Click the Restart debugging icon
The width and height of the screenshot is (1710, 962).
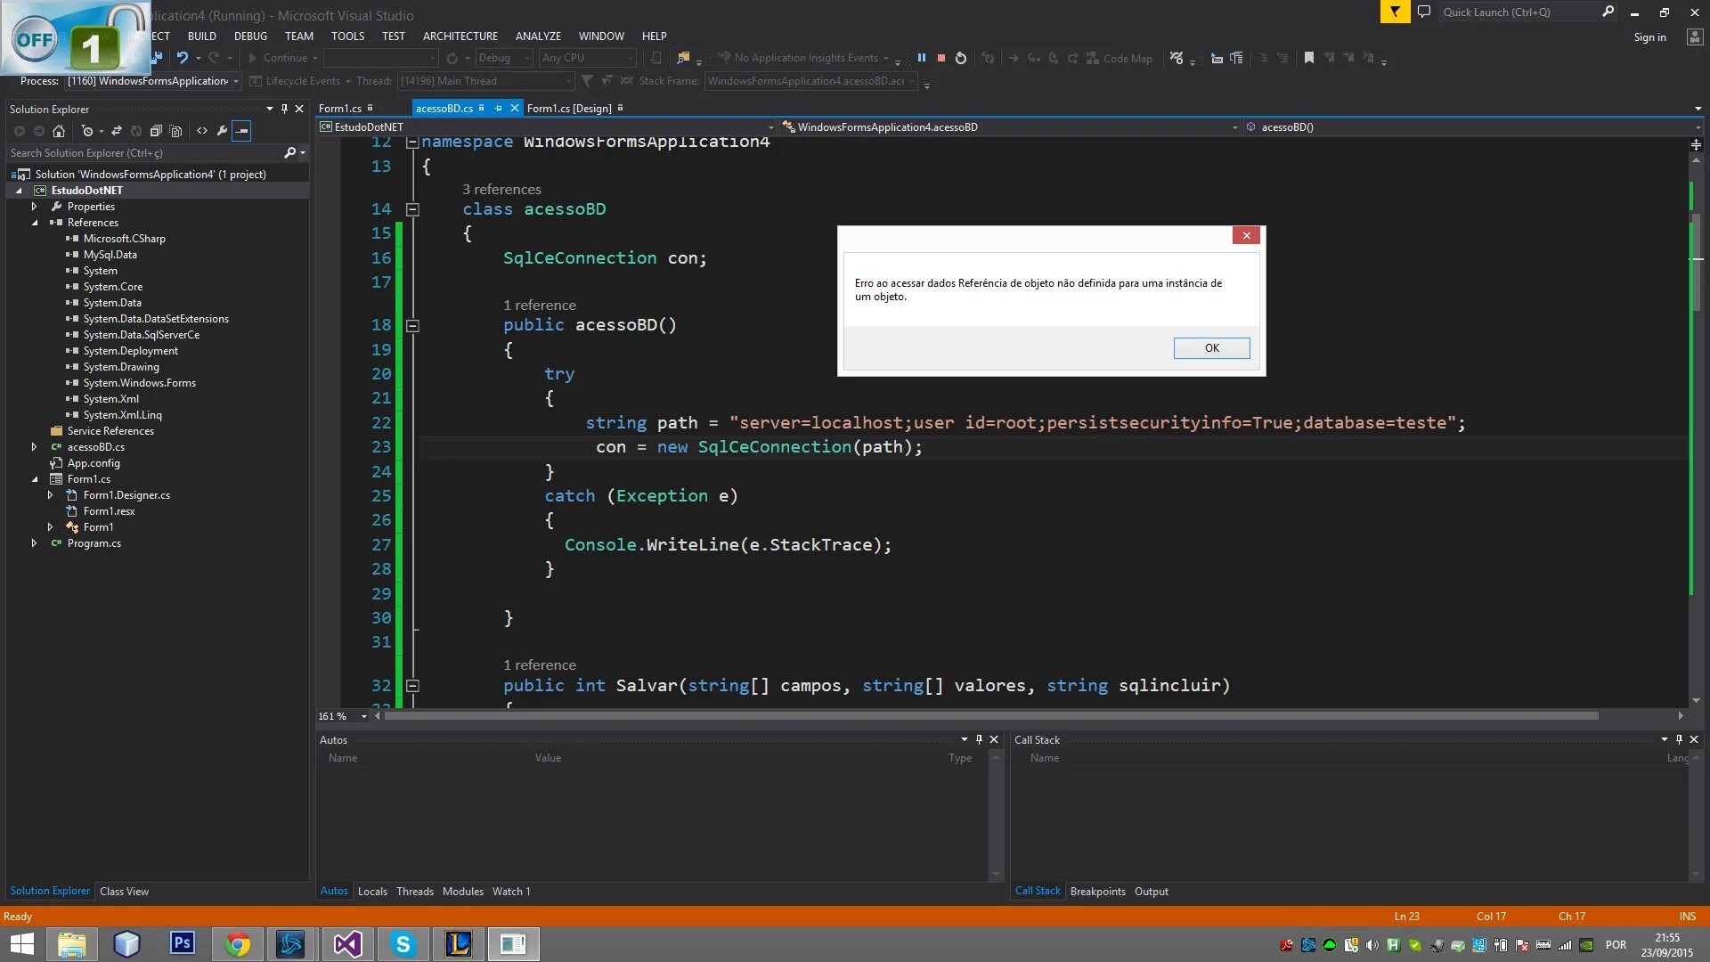[960, 58]
